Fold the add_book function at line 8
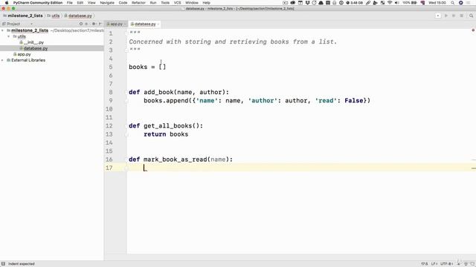The image size is (476, 267). [126, 92]
